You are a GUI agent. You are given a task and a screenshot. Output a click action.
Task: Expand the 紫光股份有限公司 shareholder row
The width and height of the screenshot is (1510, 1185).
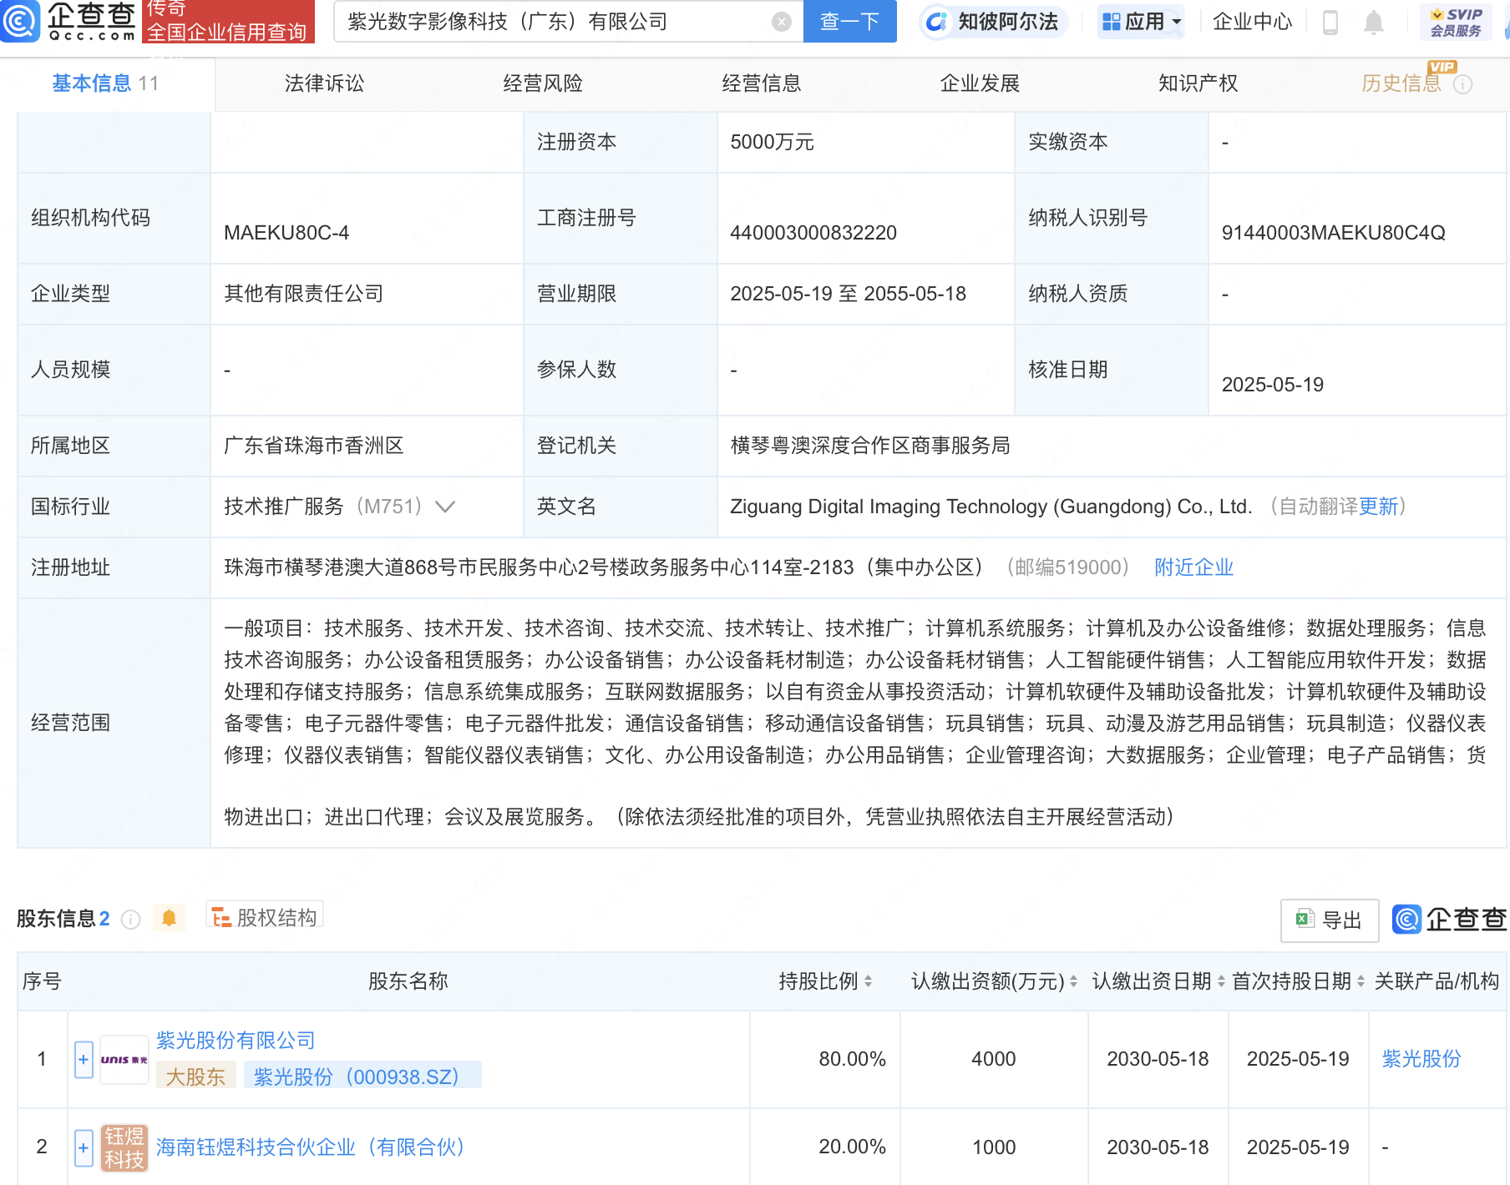[84, 1059]
